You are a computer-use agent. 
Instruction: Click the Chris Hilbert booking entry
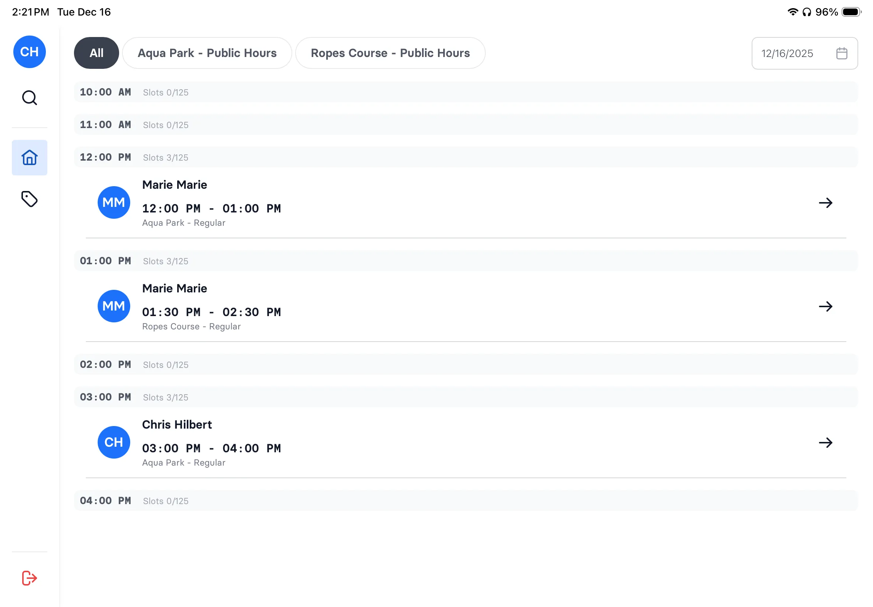click(x=380, y=442)
